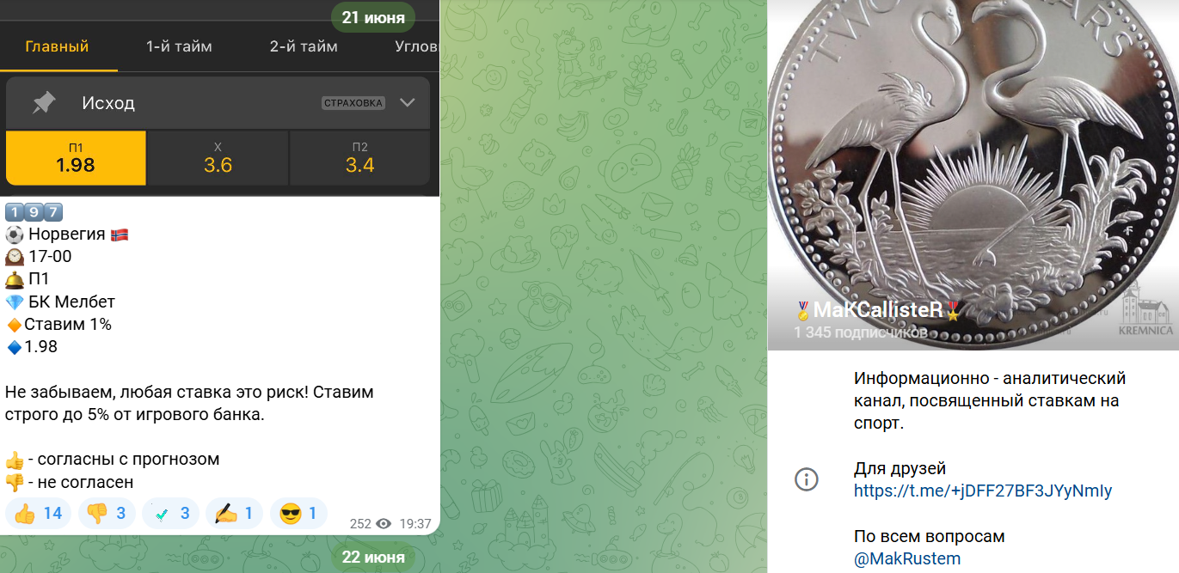This screenshot has height=573, width=1179.
Task: Click the sunglasses face reaction
Action: point(298,514)
